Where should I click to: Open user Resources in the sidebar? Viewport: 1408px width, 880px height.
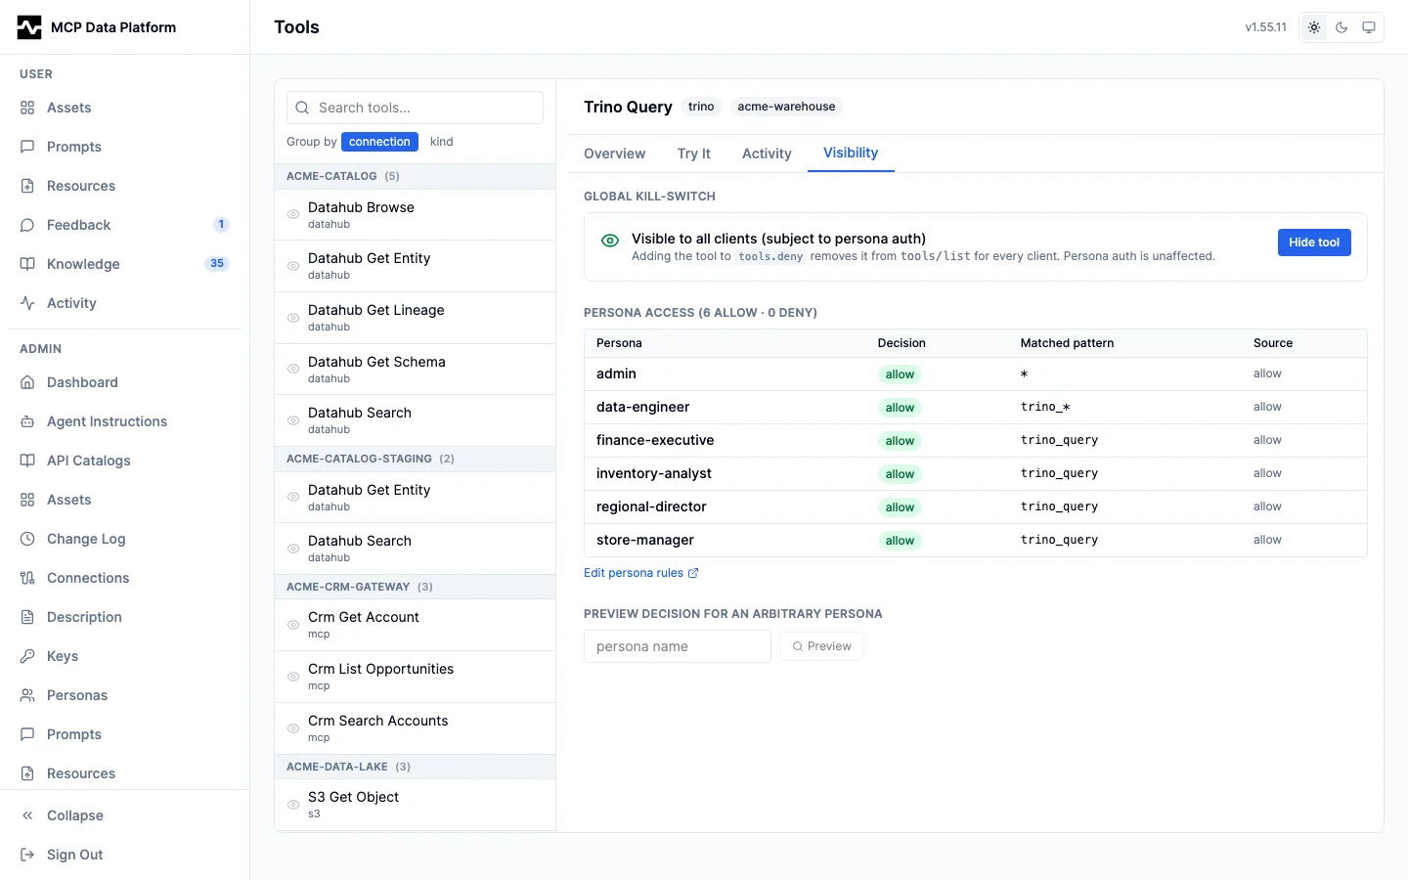tap(124, 186)
